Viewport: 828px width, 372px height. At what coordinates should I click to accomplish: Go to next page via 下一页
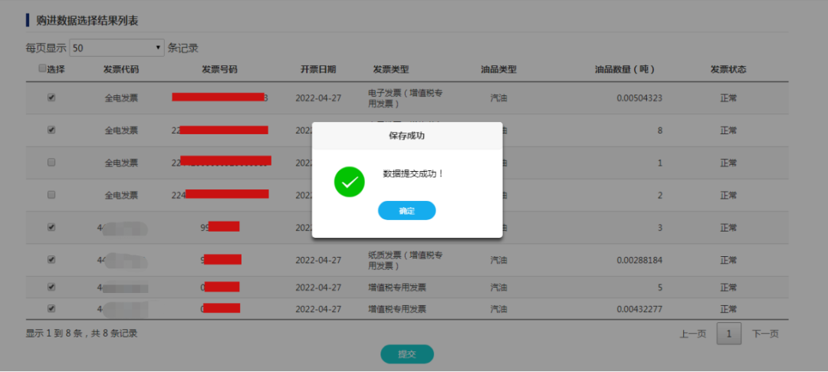pyautogui.click(x=764, y=334)
